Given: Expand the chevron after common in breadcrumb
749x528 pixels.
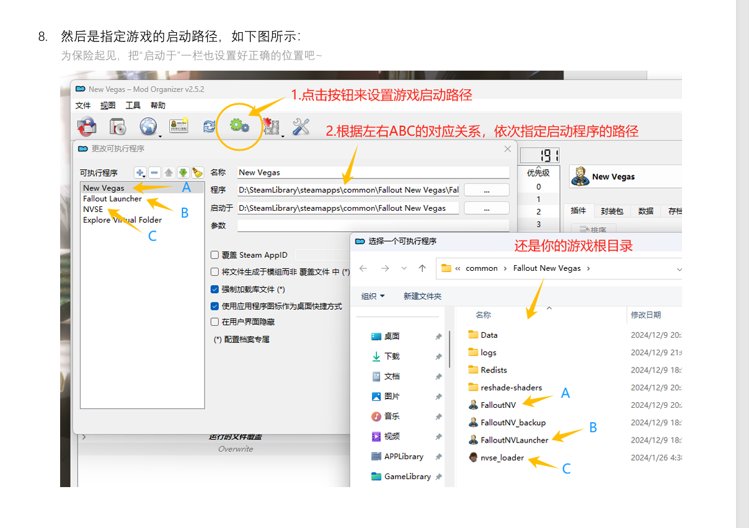Looking at the screenshot, I should tap(505, 268).
